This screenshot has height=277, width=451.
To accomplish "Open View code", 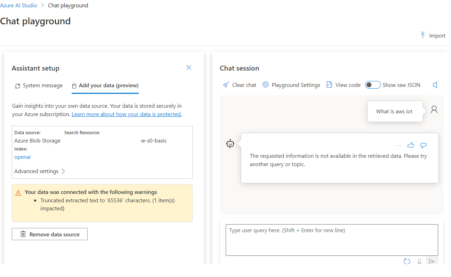I will click(343, 85).
